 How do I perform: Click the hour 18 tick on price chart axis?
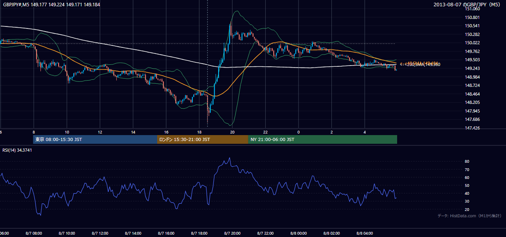199,132
